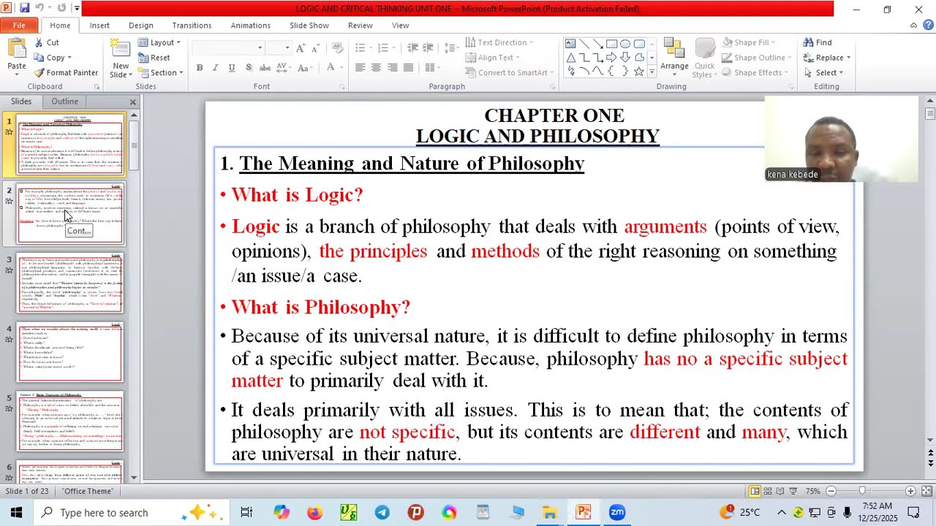Expand the Section dropdown

[159, 72]
